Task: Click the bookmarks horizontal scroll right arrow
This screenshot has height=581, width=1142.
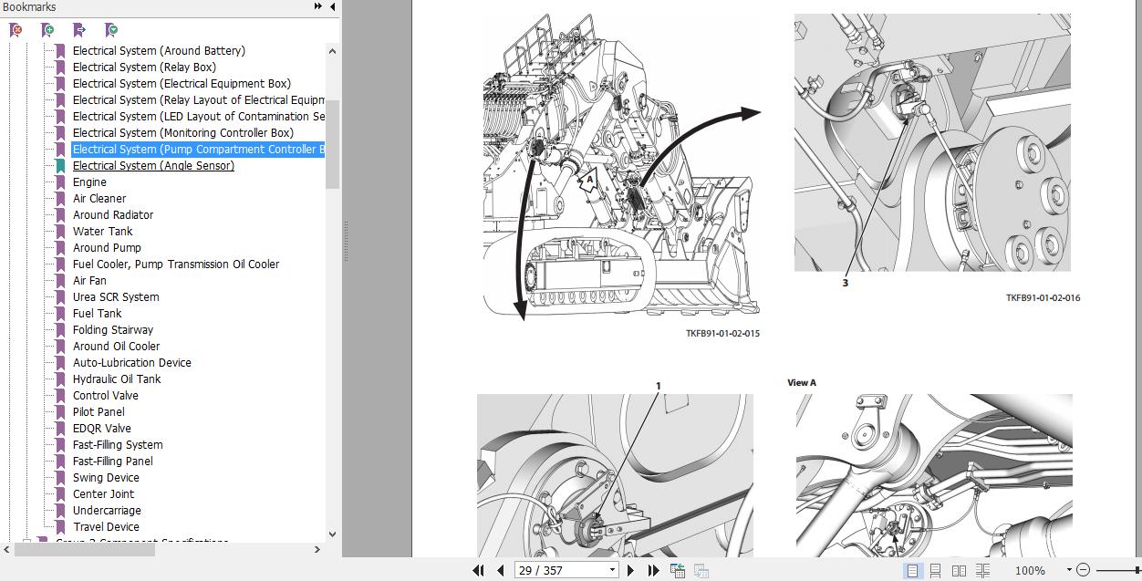Action: [317, 549]
